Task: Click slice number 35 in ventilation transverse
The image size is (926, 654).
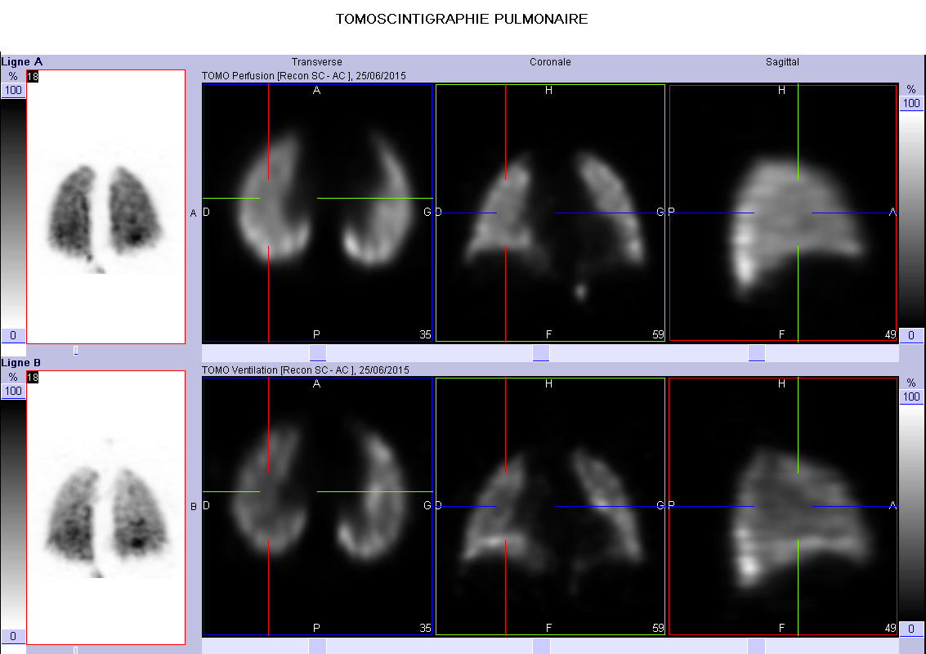Action: pyautogui.click(x=425, y=629)
